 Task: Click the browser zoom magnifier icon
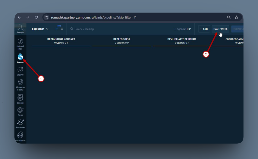(229, 17)
